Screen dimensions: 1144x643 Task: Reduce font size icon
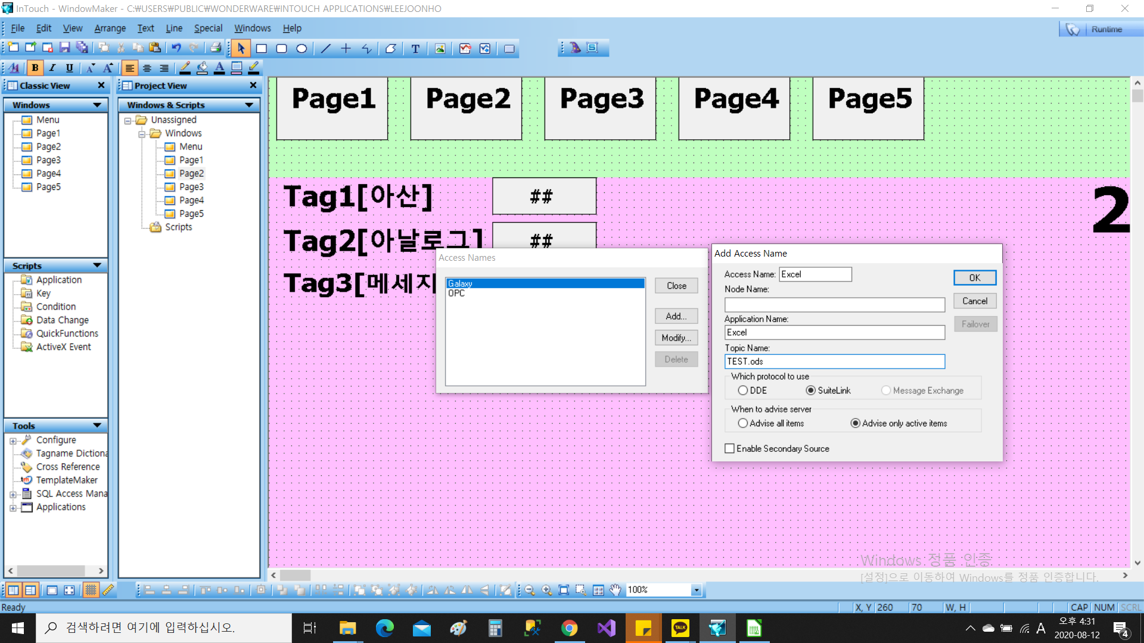click(90, 68)
